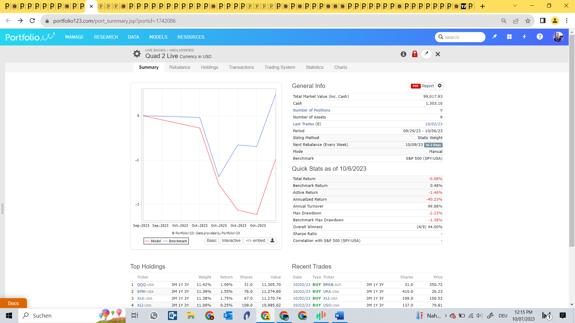Toggle the Benchmark line in legend
This screenshot has height=323, width=575.
point(178,241)
